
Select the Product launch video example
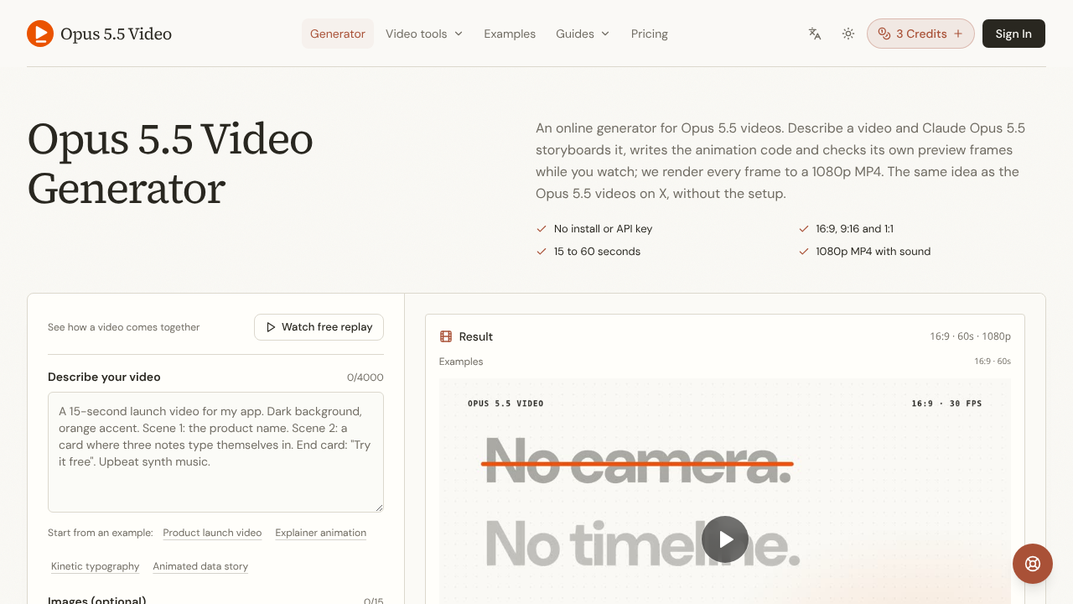(212, 533)
